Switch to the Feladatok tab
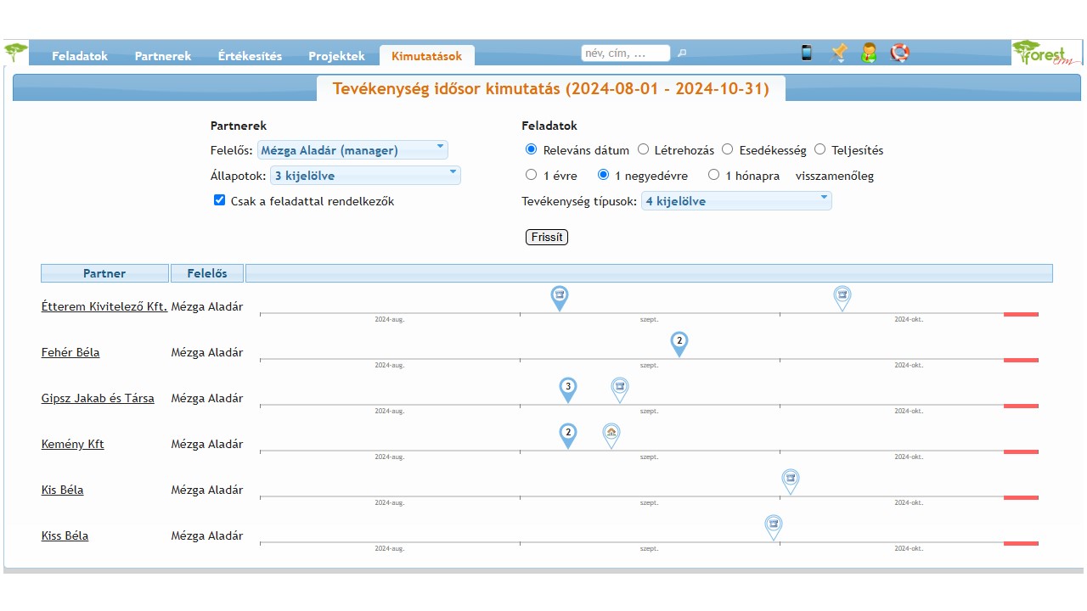This screenshot has height=611, width=1087. [80, 56]
